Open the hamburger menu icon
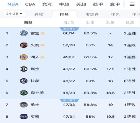 coord(132,4)
